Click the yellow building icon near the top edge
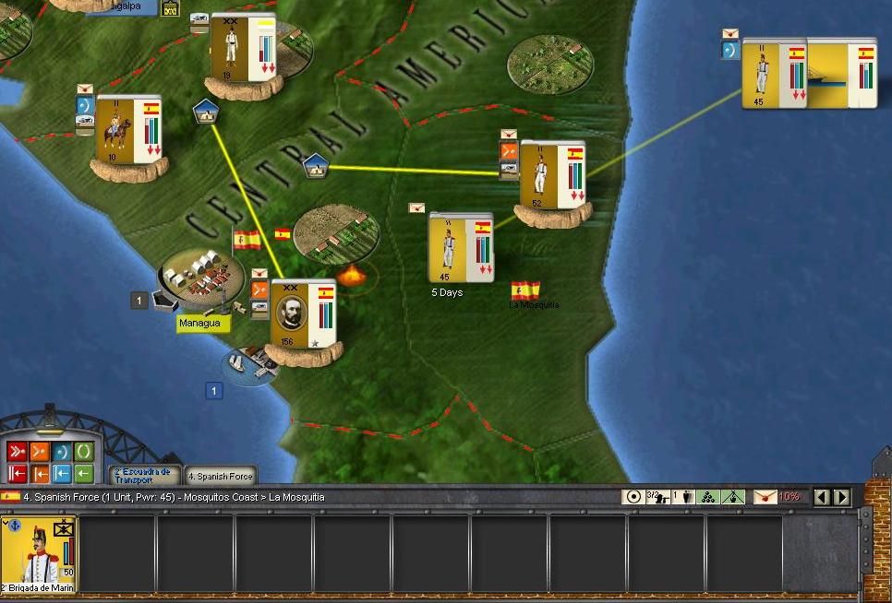 tap(170, 8)
